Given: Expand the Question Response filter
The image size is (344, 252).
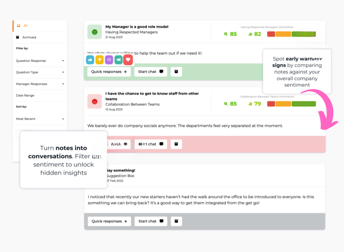Looking at the screenshot, I should (40, 60).
